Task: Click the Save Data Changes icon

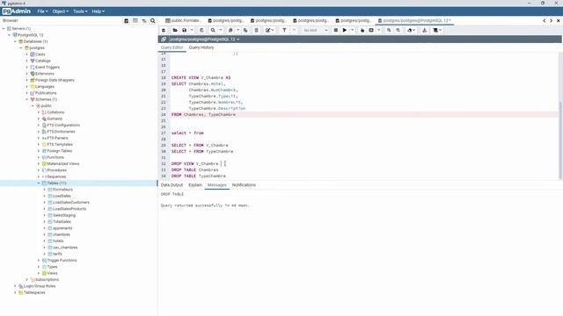Action: [x=201, y=31]
